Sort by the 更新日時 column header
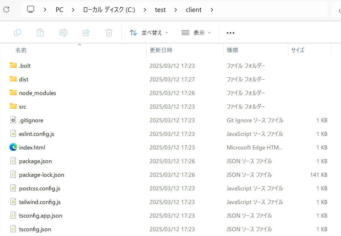The image size is (341, 236). tap(161, 50)
